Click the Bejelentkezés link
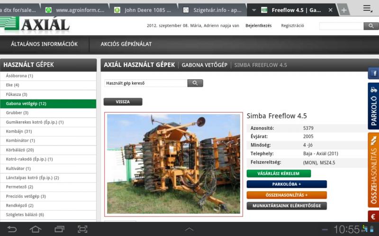379x236 pixels. [258, 25]
